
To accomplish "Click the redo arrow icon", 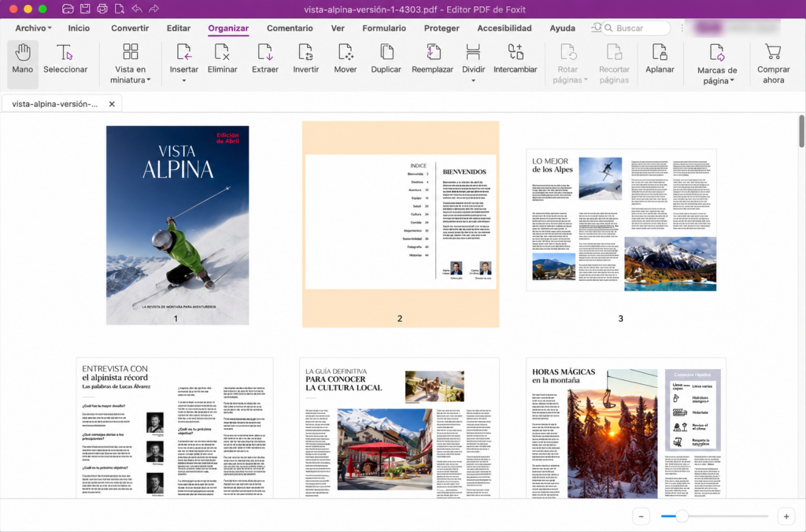I will 153,9.
